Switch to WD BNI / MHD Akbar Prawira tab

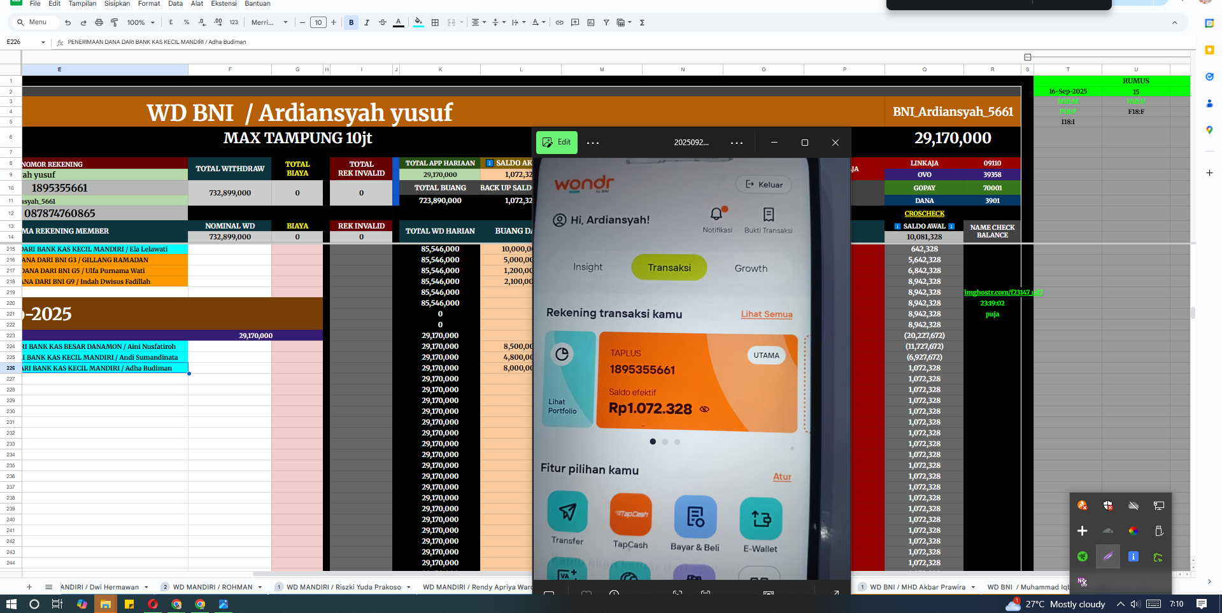[917, 587]
